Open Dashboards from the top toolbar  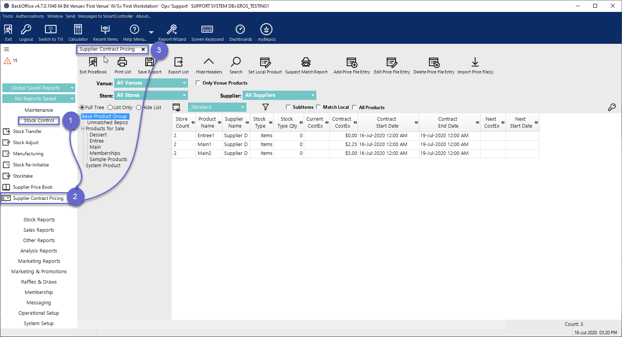coord(240,30)
